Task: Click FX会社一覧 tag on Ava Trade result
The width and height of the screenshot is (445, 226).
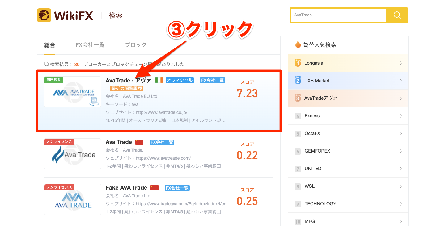Action: point(162,142)
